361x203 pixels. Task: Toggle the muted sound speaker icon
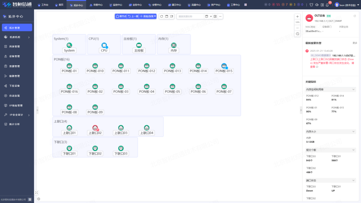coord(317,5)
